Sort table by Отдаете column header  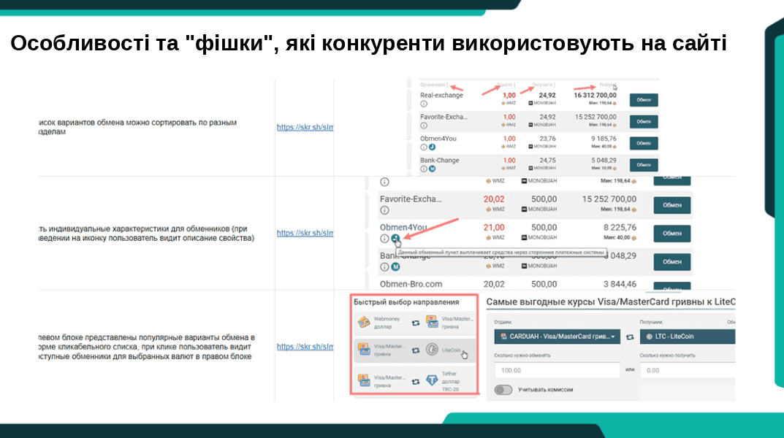click(506, 85)
